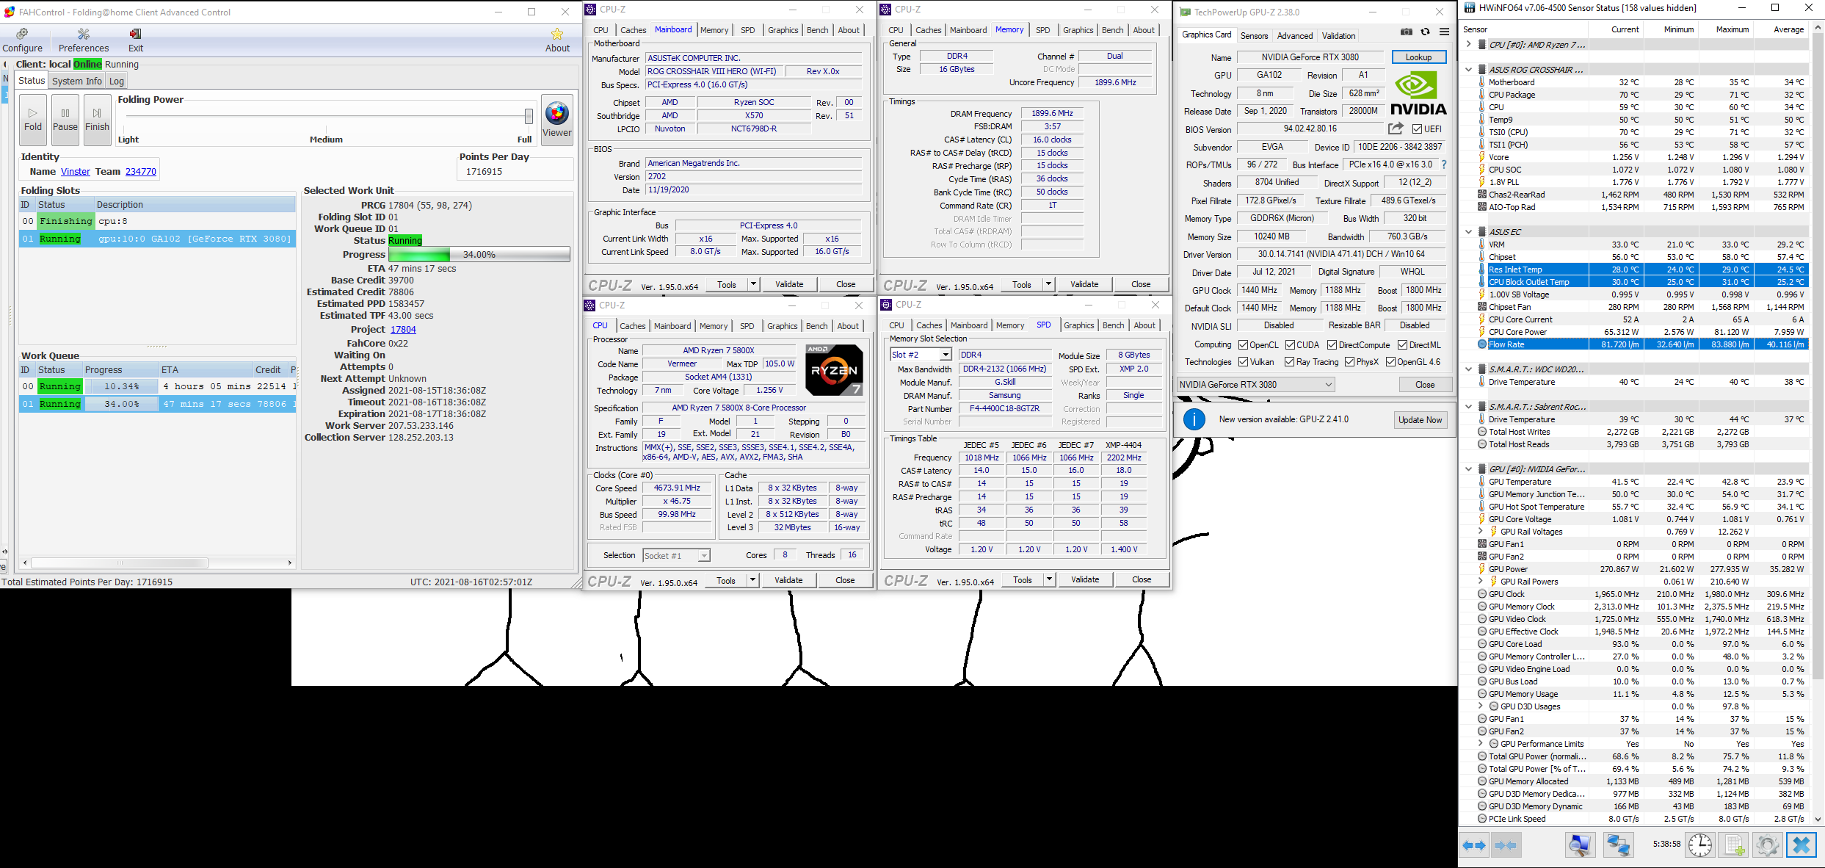Open the About star icon in FAHControl
Image resolution: width=1825 pixels, height=868 pixels.
(557, 40)
